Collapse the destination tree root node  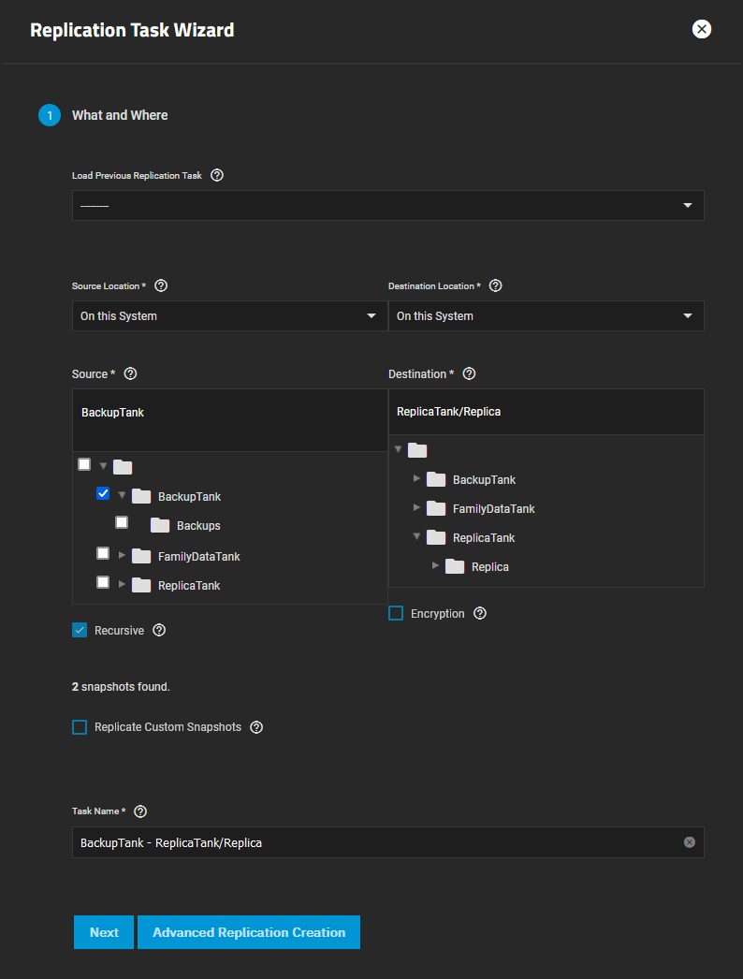tap(398, 449)
